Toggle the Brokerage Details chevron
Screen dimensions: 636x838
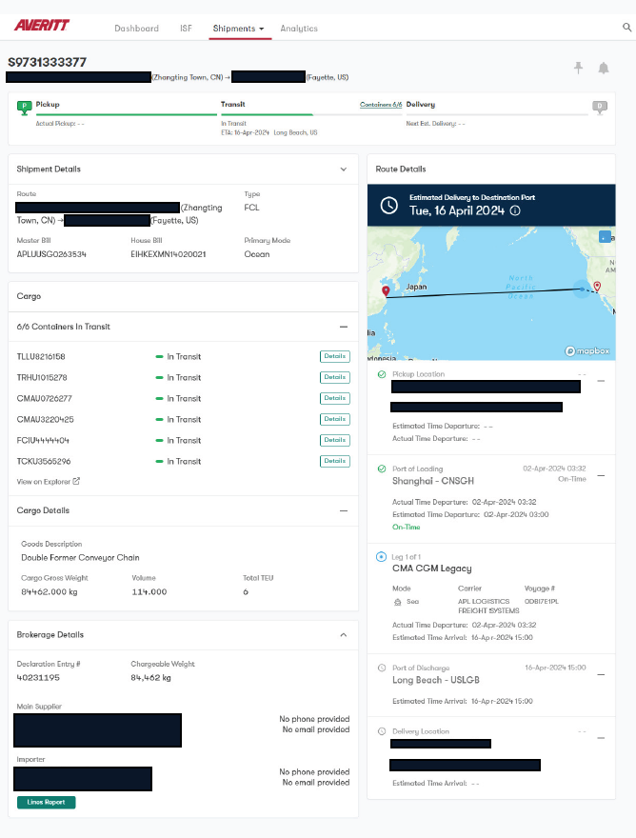coord(343,635)
